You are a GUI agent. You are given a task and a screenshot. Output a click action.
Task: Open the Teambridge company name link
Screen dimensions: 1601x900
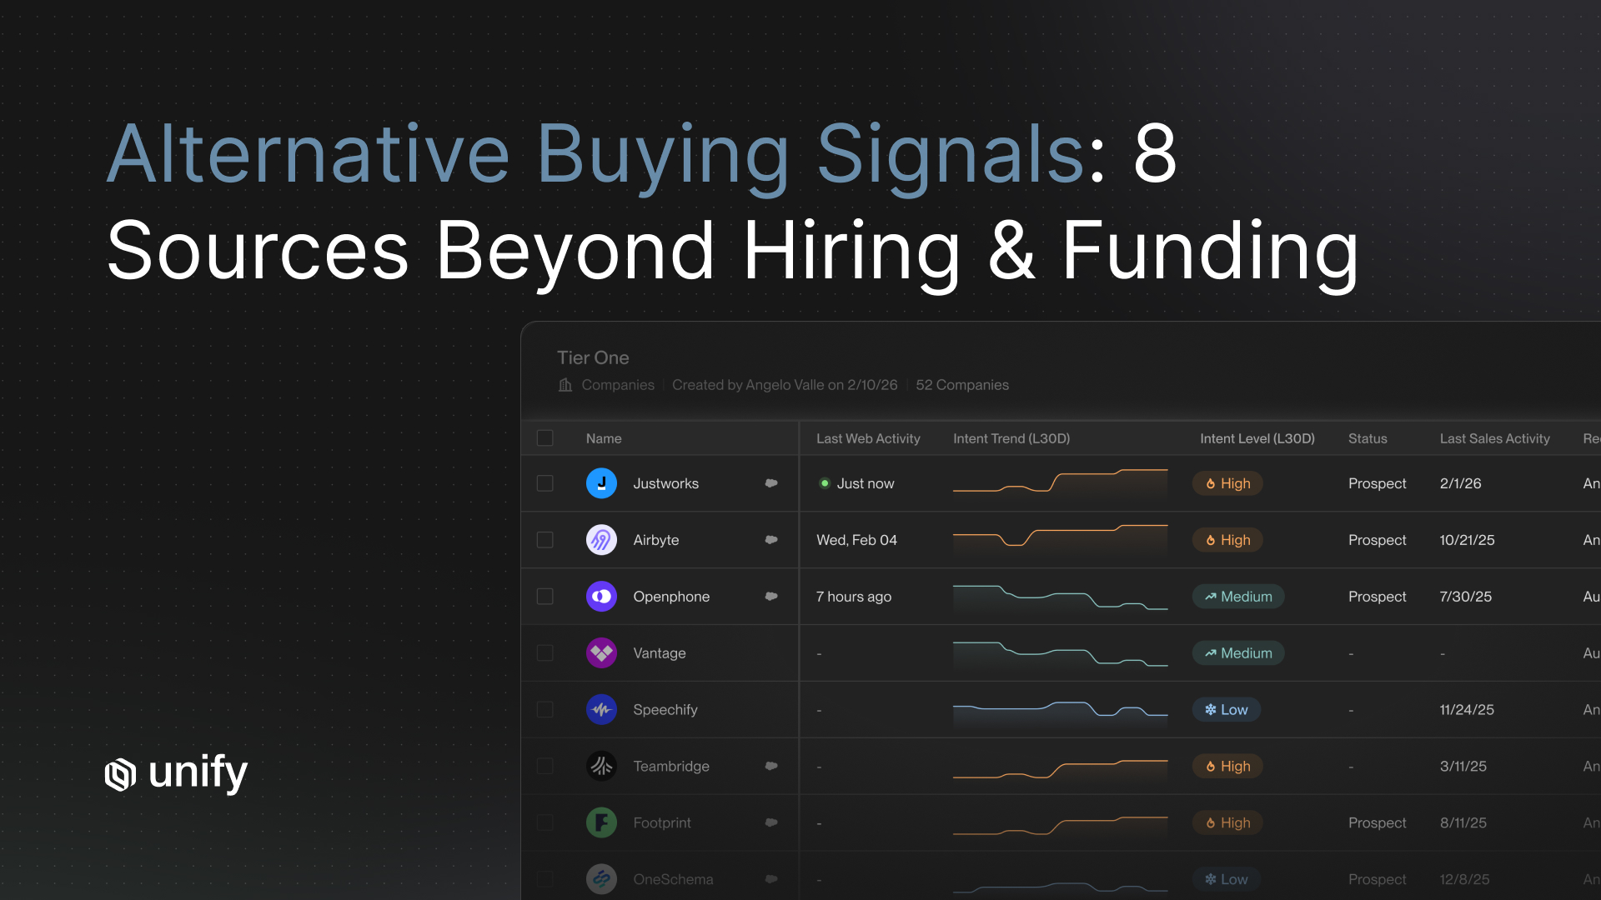(670, 766)
